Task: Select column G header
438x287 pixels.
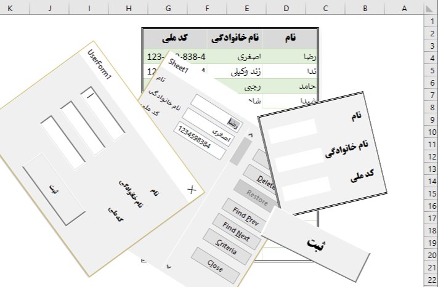Action: (x=168, y=9)
